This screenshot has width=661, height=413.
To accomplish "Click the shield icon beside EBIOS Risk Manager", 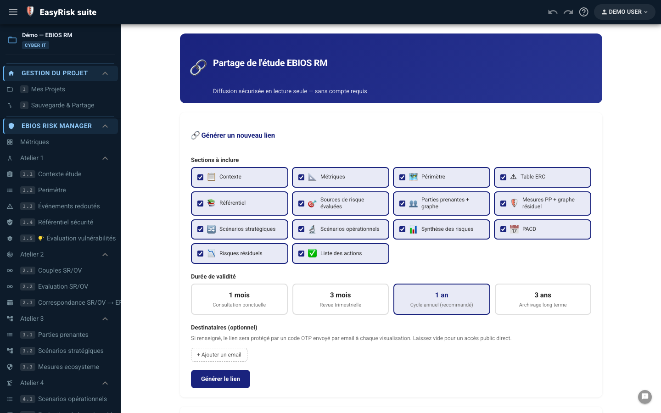I will (x=11, y=126).
